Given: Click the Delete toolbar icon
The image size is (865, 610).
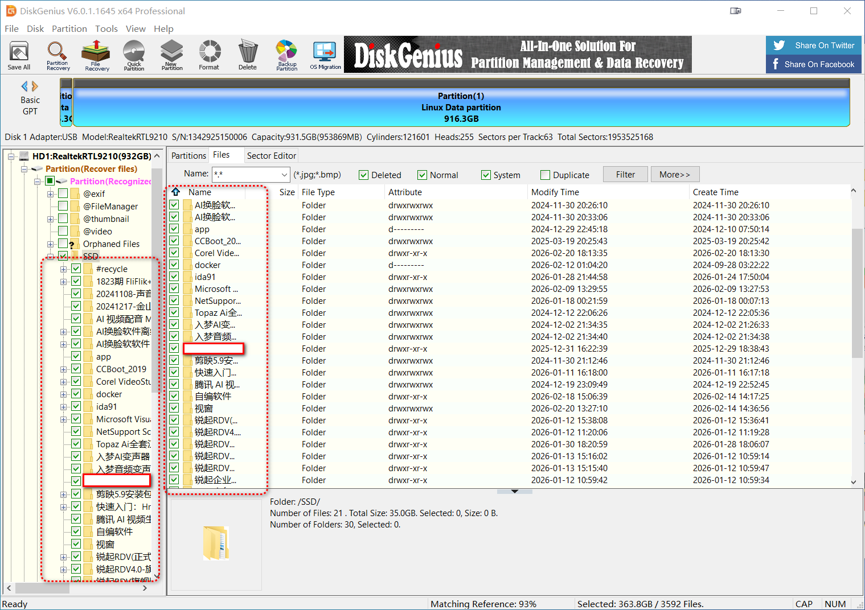Looking at the screenshot, I should (247, 55).
